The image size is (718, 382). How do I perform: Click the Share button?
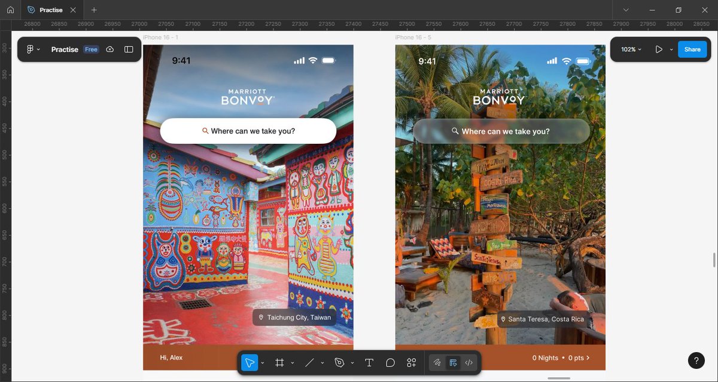692,50
